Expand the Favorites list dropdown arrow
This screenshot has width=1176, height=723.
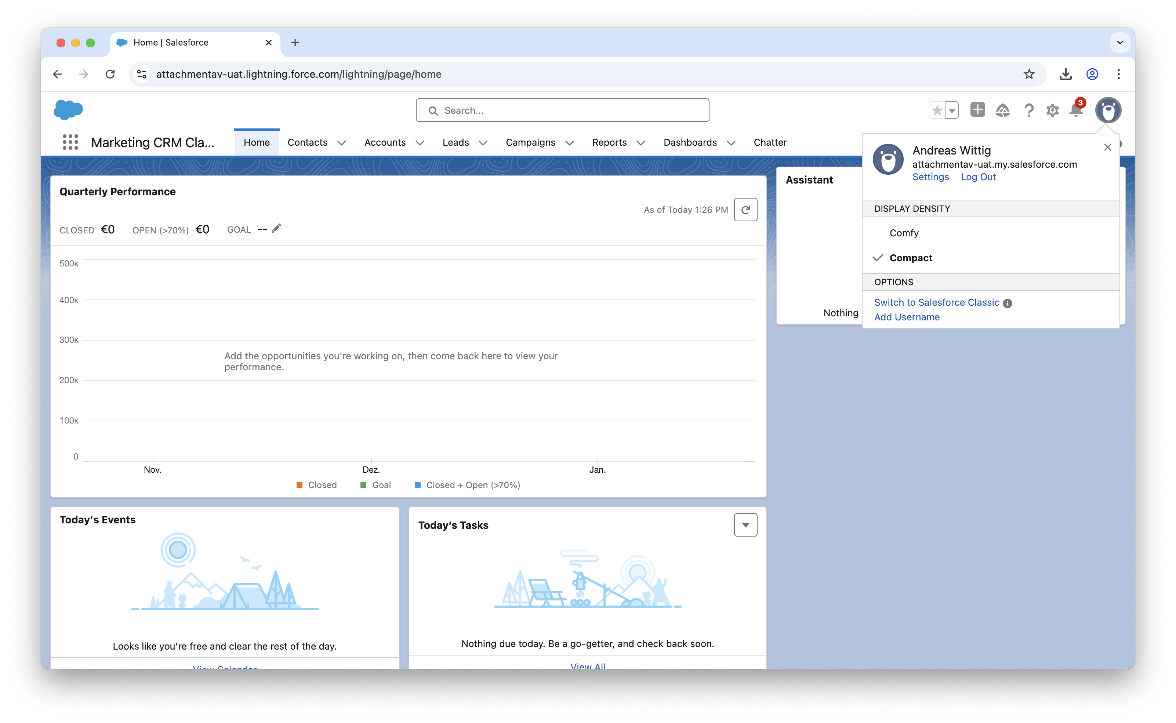tap(952, 110)
